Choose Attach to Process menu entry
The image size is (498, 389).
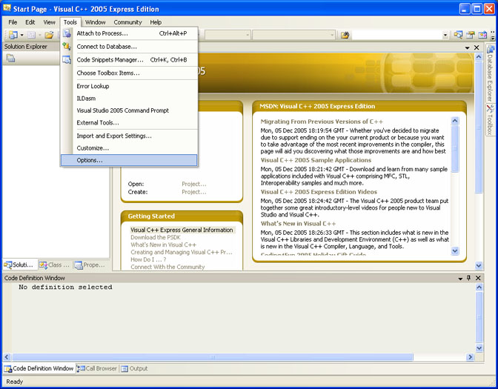tap(129, 33)
